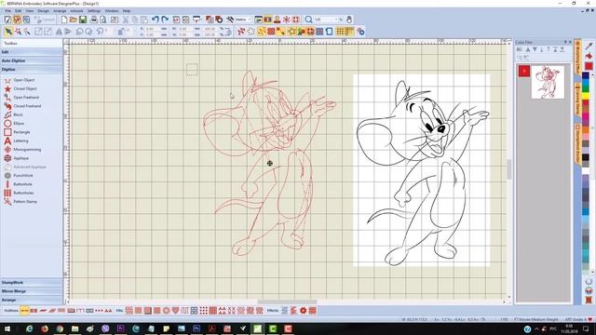Pick the dark blue palette color
The width and height of the screenshot is (596, 335).
point(586,75)
